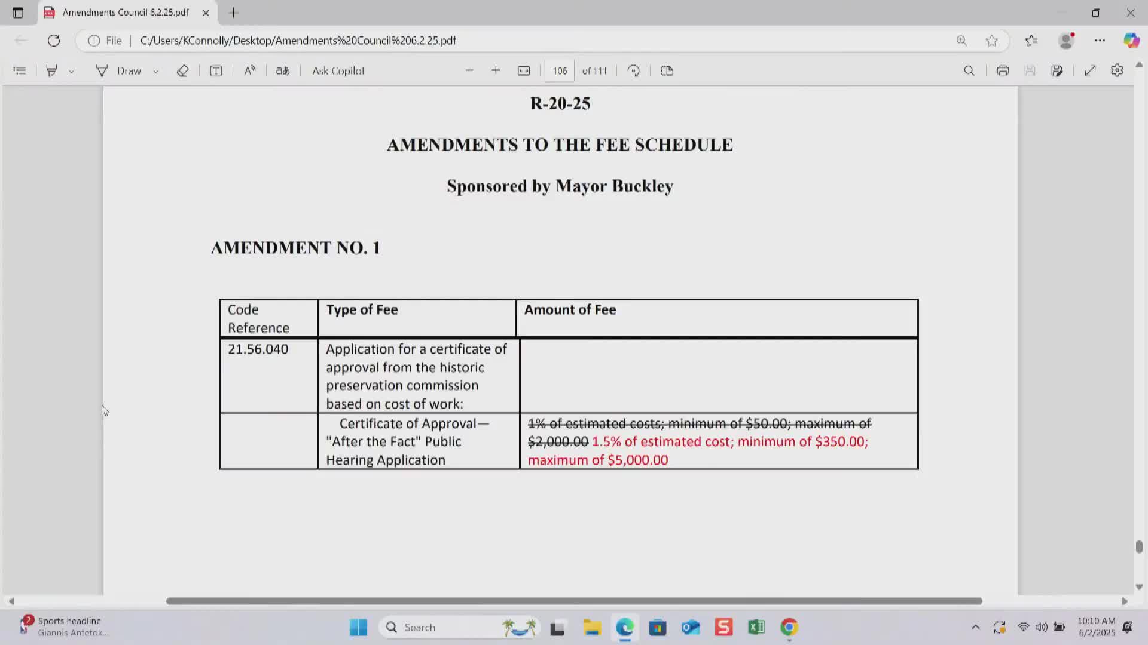Zoom in using plus button

pyautogui.click(x=496, y=70)
